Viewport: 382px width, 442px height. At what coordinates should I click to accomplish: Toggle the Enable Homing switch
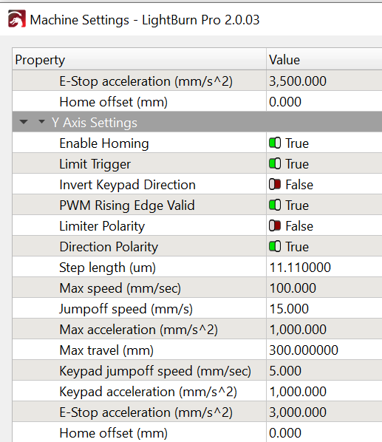275,143
